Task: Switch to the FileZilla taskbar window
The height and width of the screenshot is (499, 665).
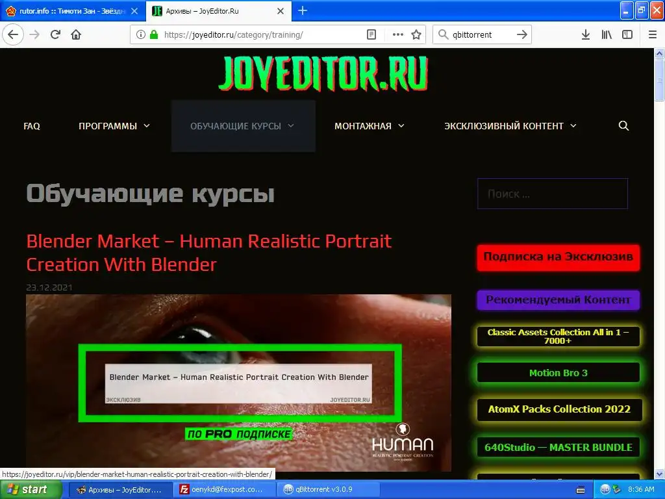Action: coord(224,490)
